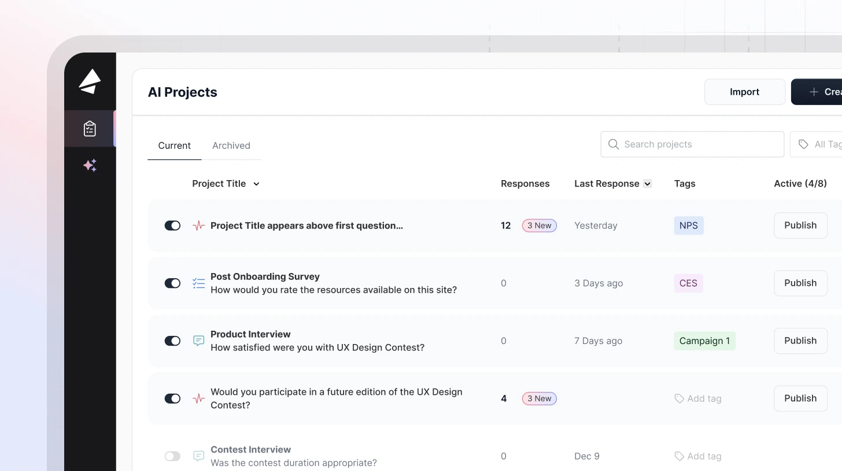
Task: Toggle off the Post Onboarding Survey switch
Action: [172, 283]
